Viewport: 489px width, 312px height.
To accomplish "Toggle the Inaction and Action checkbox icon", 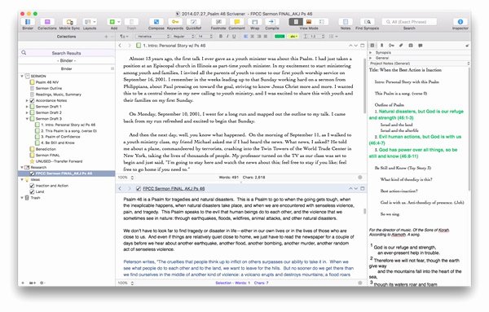I will click(32, 186).
